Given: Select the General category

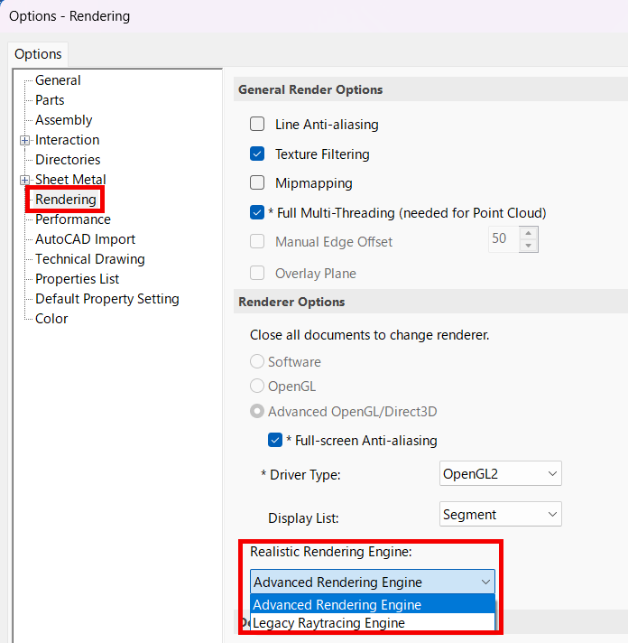Looking at the screenshot, I should (58, 80).
